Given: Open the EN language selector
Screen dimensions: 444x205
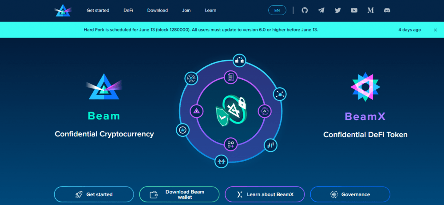Looking at the screenshot, I should coord(277,11).
